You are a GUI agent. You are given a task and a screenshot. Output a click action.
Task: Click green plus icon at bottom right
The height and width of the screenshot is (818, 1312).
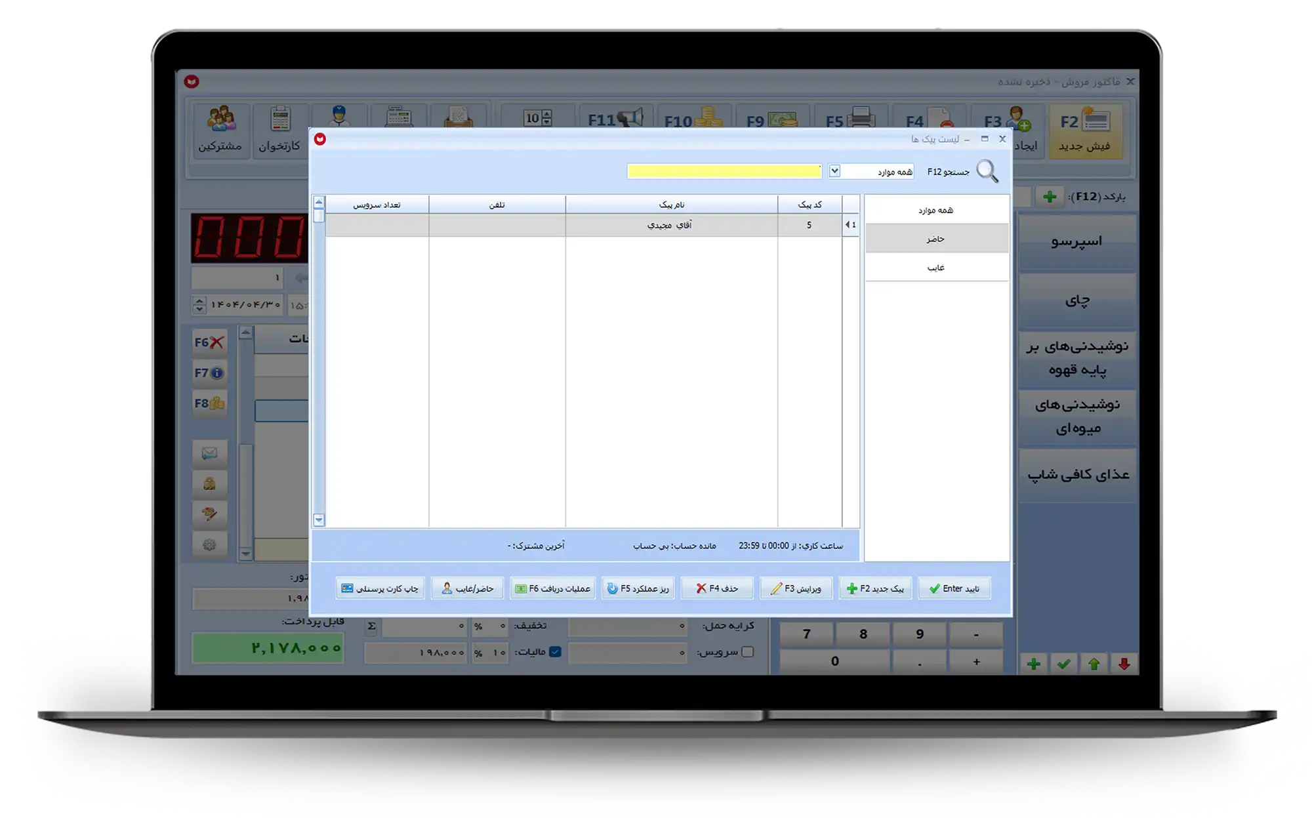(1034, 664)
